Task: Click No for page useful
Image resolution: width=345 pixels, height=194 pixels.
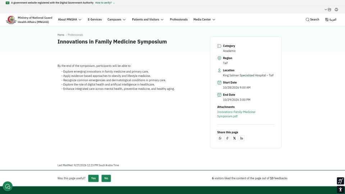Action: coord(106,179)
